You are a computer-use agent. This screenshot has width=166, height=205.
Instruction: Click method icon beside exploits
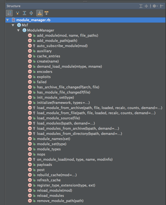30,77
